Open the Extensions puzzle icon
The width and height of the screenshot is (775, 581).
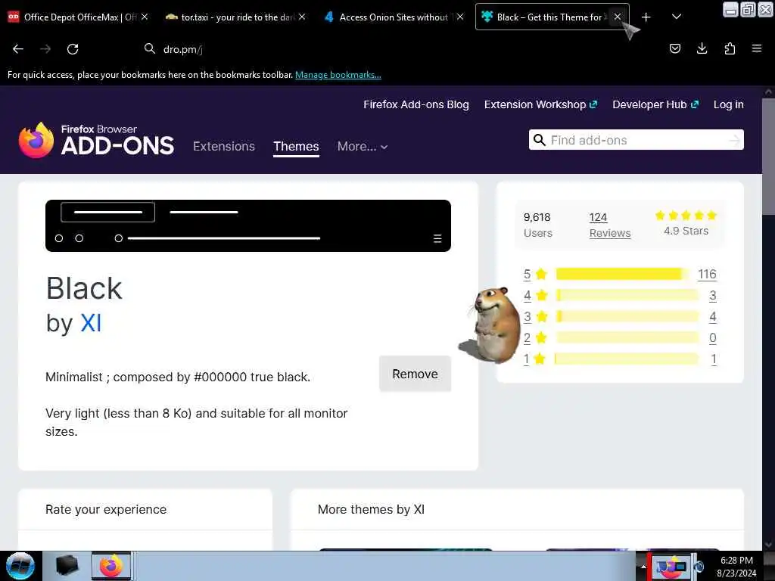(x=730, y=48)
